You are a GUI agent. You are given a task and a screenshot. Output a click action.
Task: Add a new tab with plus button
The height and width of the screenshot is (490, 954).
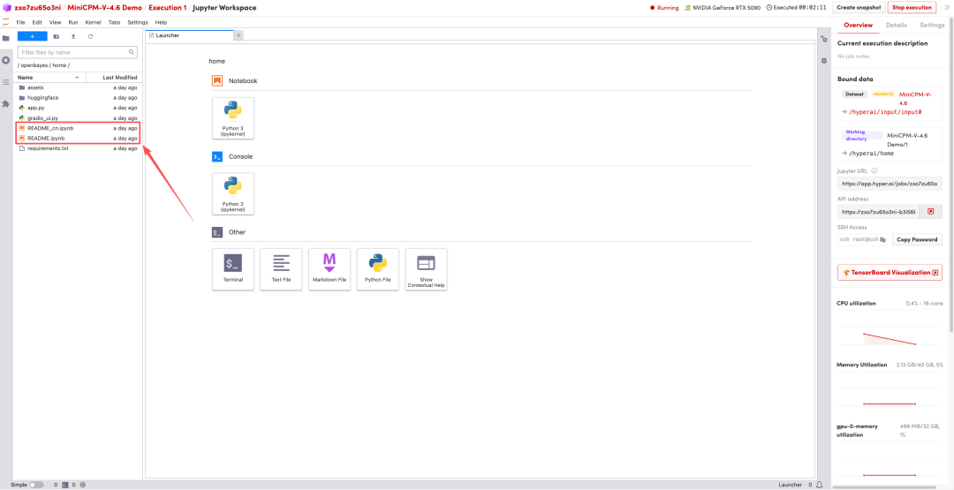(238, 35)
